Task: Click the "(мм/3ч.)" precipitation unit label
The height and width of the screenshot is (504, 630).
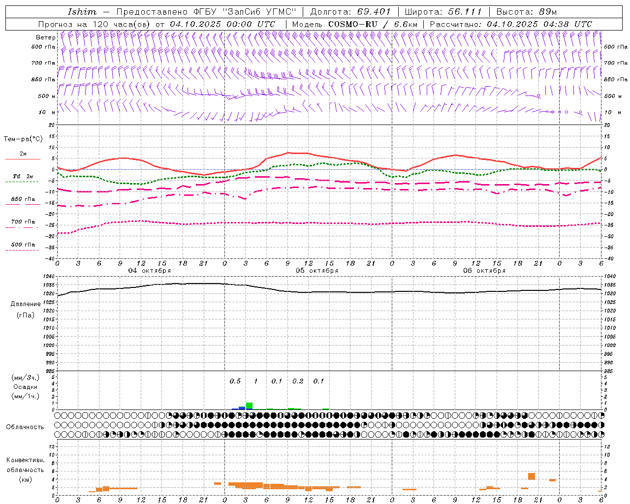Action: pyautogui.click(x=26, y=378)
